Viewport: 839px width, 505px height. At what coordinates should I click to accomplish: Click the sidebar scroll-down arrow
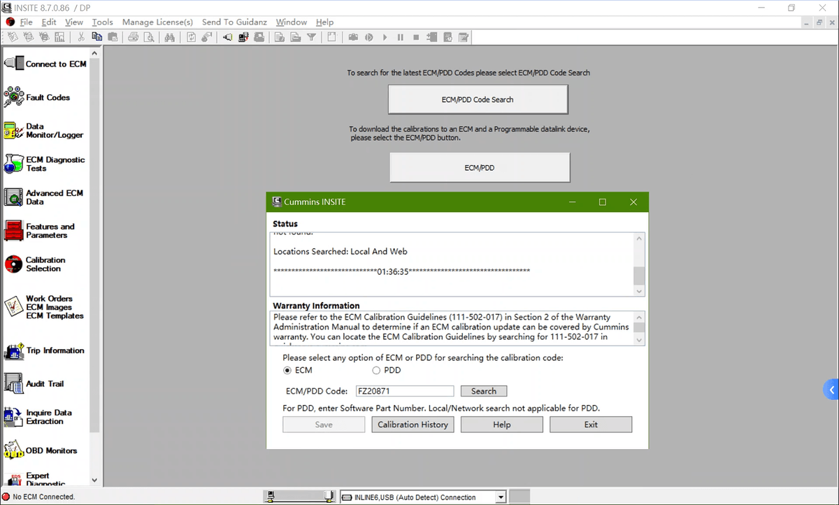click(x=95, y=481)
